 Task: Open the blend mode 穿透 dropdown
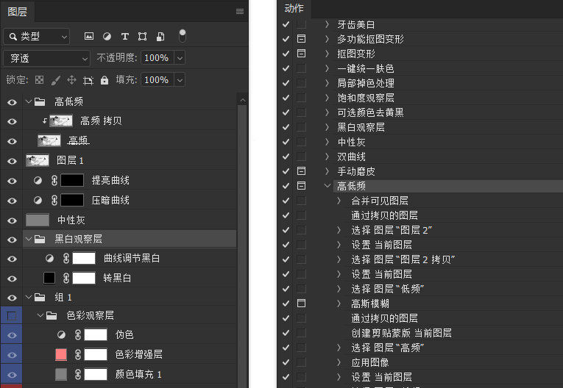(46, 57)
